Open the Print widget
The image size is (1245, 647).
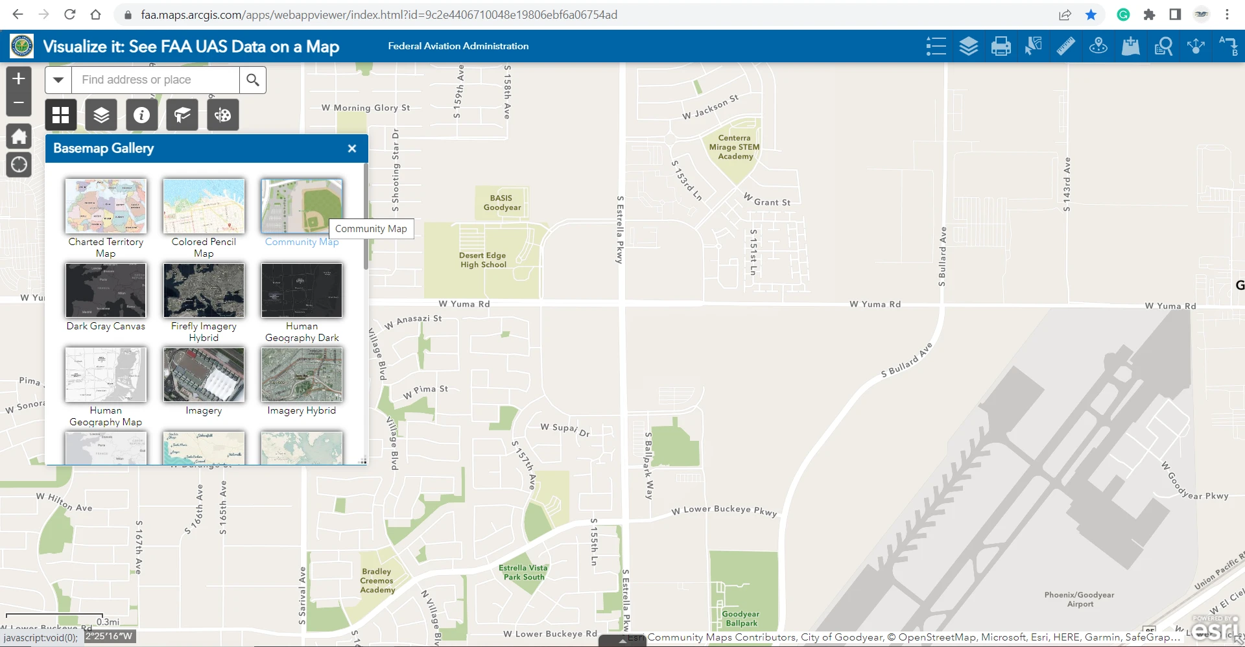(1001, 46)
